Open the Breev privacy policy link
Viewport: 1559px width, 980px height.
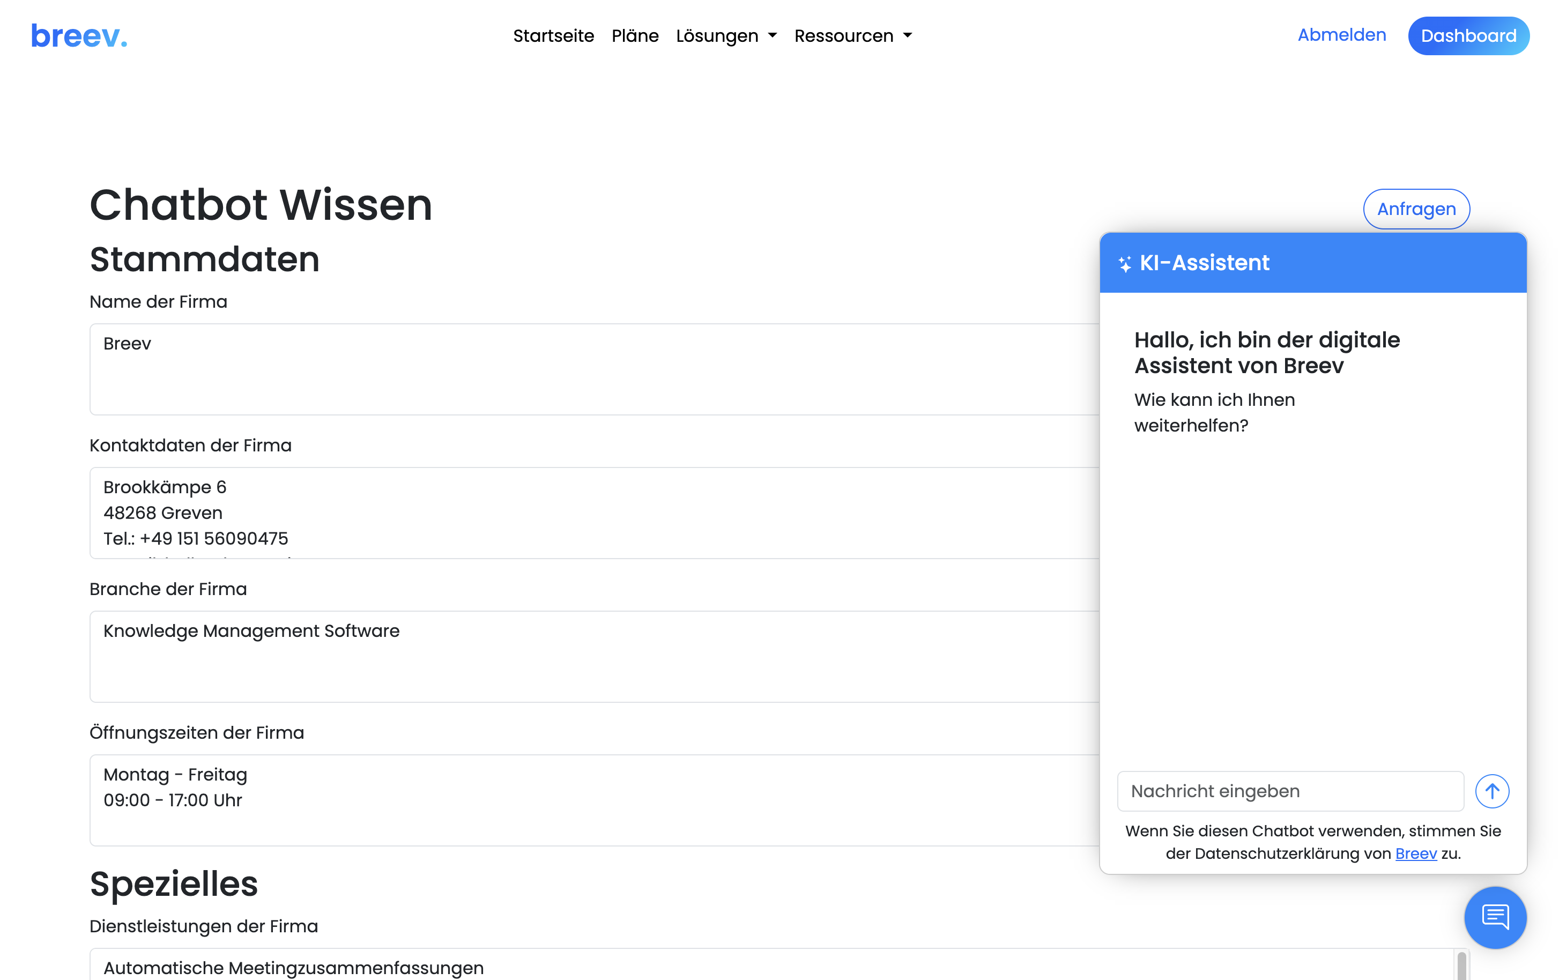1416,853
